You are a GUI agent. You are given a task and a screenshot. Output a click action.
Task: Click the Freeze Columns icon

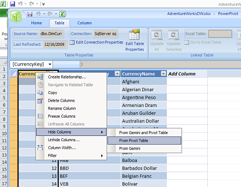(40, 116)
